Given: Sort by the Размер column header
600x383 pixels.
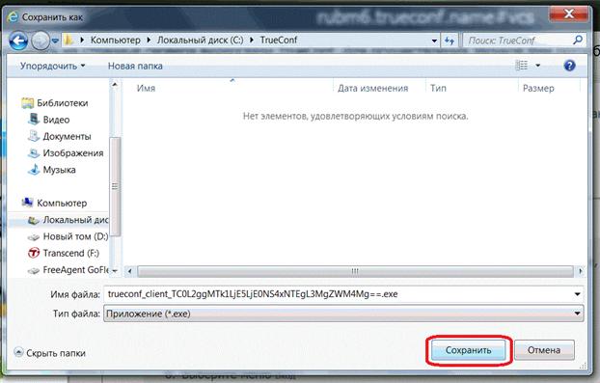Looking at the screenshot, I should [x=538, y=88].
